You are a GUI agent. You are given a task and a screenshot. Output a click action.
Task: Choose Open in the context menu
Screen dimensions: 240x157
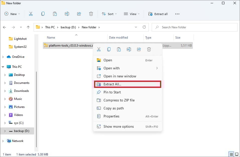(x=127, y=60)
